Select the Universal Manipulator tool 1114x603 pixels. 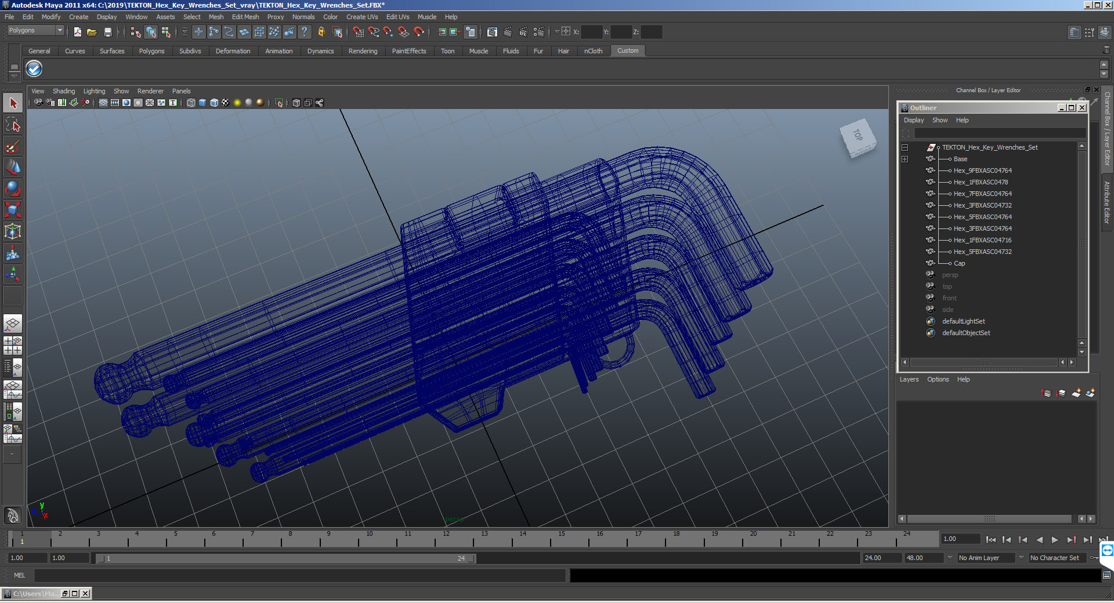click(x=13, y=231)
